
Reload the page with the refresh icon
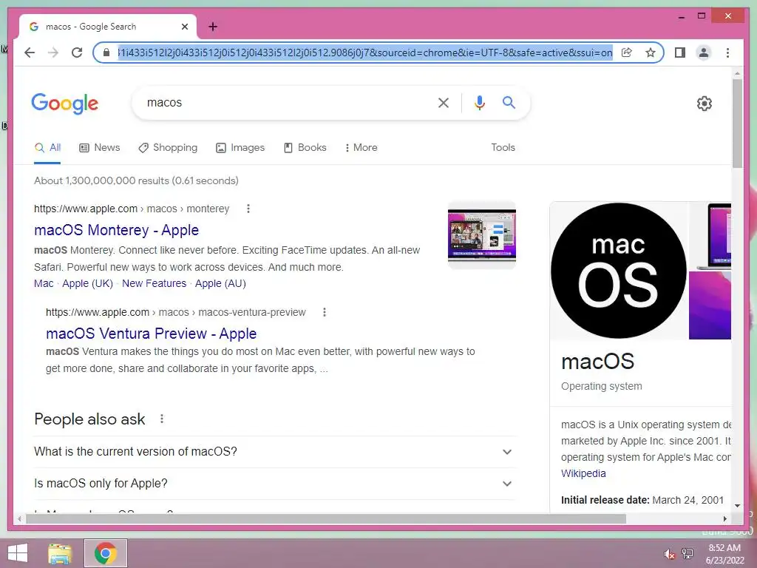(x=77, y=53)
